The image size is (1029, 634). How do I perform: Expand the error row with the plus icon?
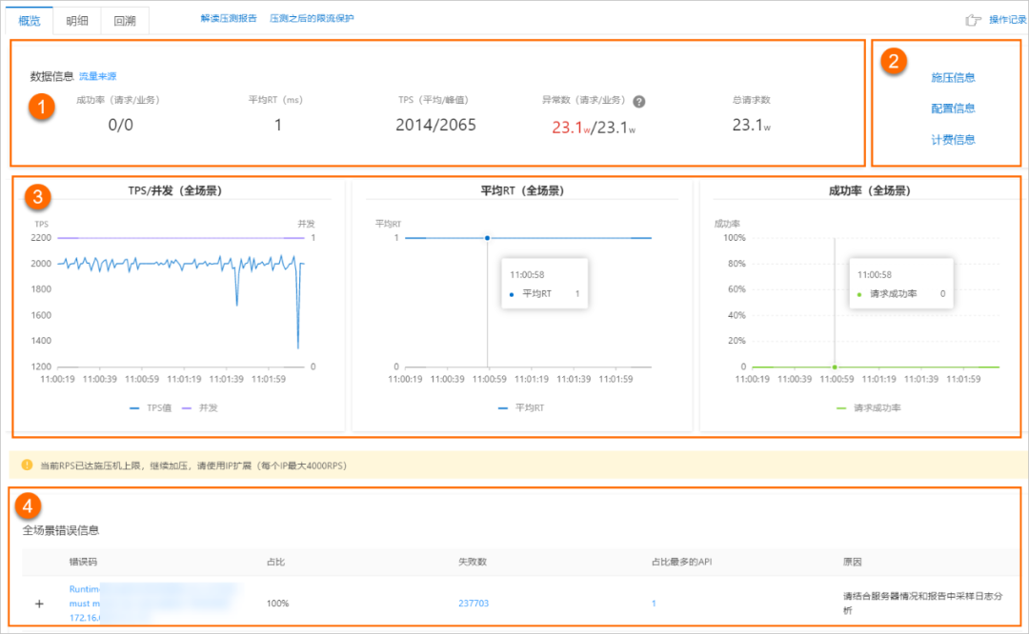[x=39, y=604]
